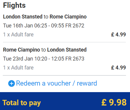Click outbound fare price £ 4.99
This screenshot has width=130, height=110.
click(x=118, y=35)
